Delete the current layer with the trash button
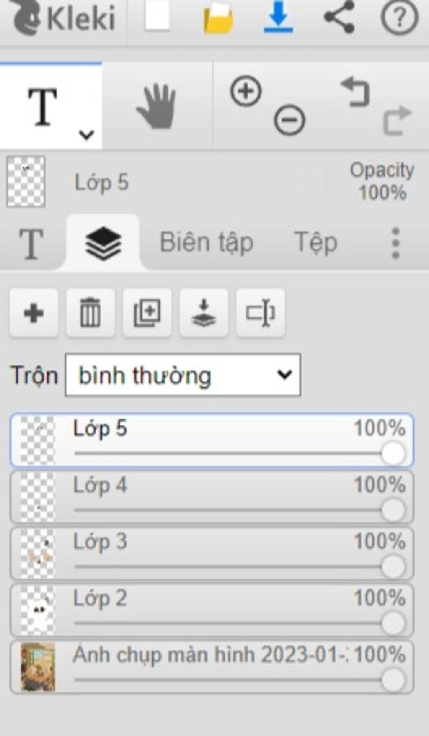 (90, 313)
